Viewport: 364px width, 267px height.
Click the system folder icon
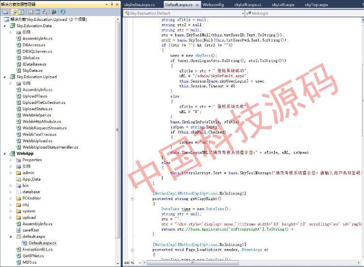point(18,211)
